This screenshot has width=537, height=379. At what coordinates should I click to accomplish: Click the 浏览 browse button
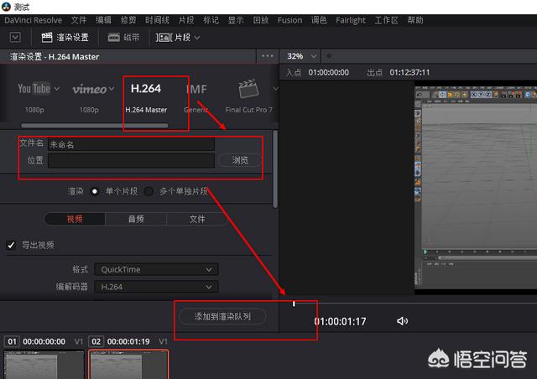[240, 160]
